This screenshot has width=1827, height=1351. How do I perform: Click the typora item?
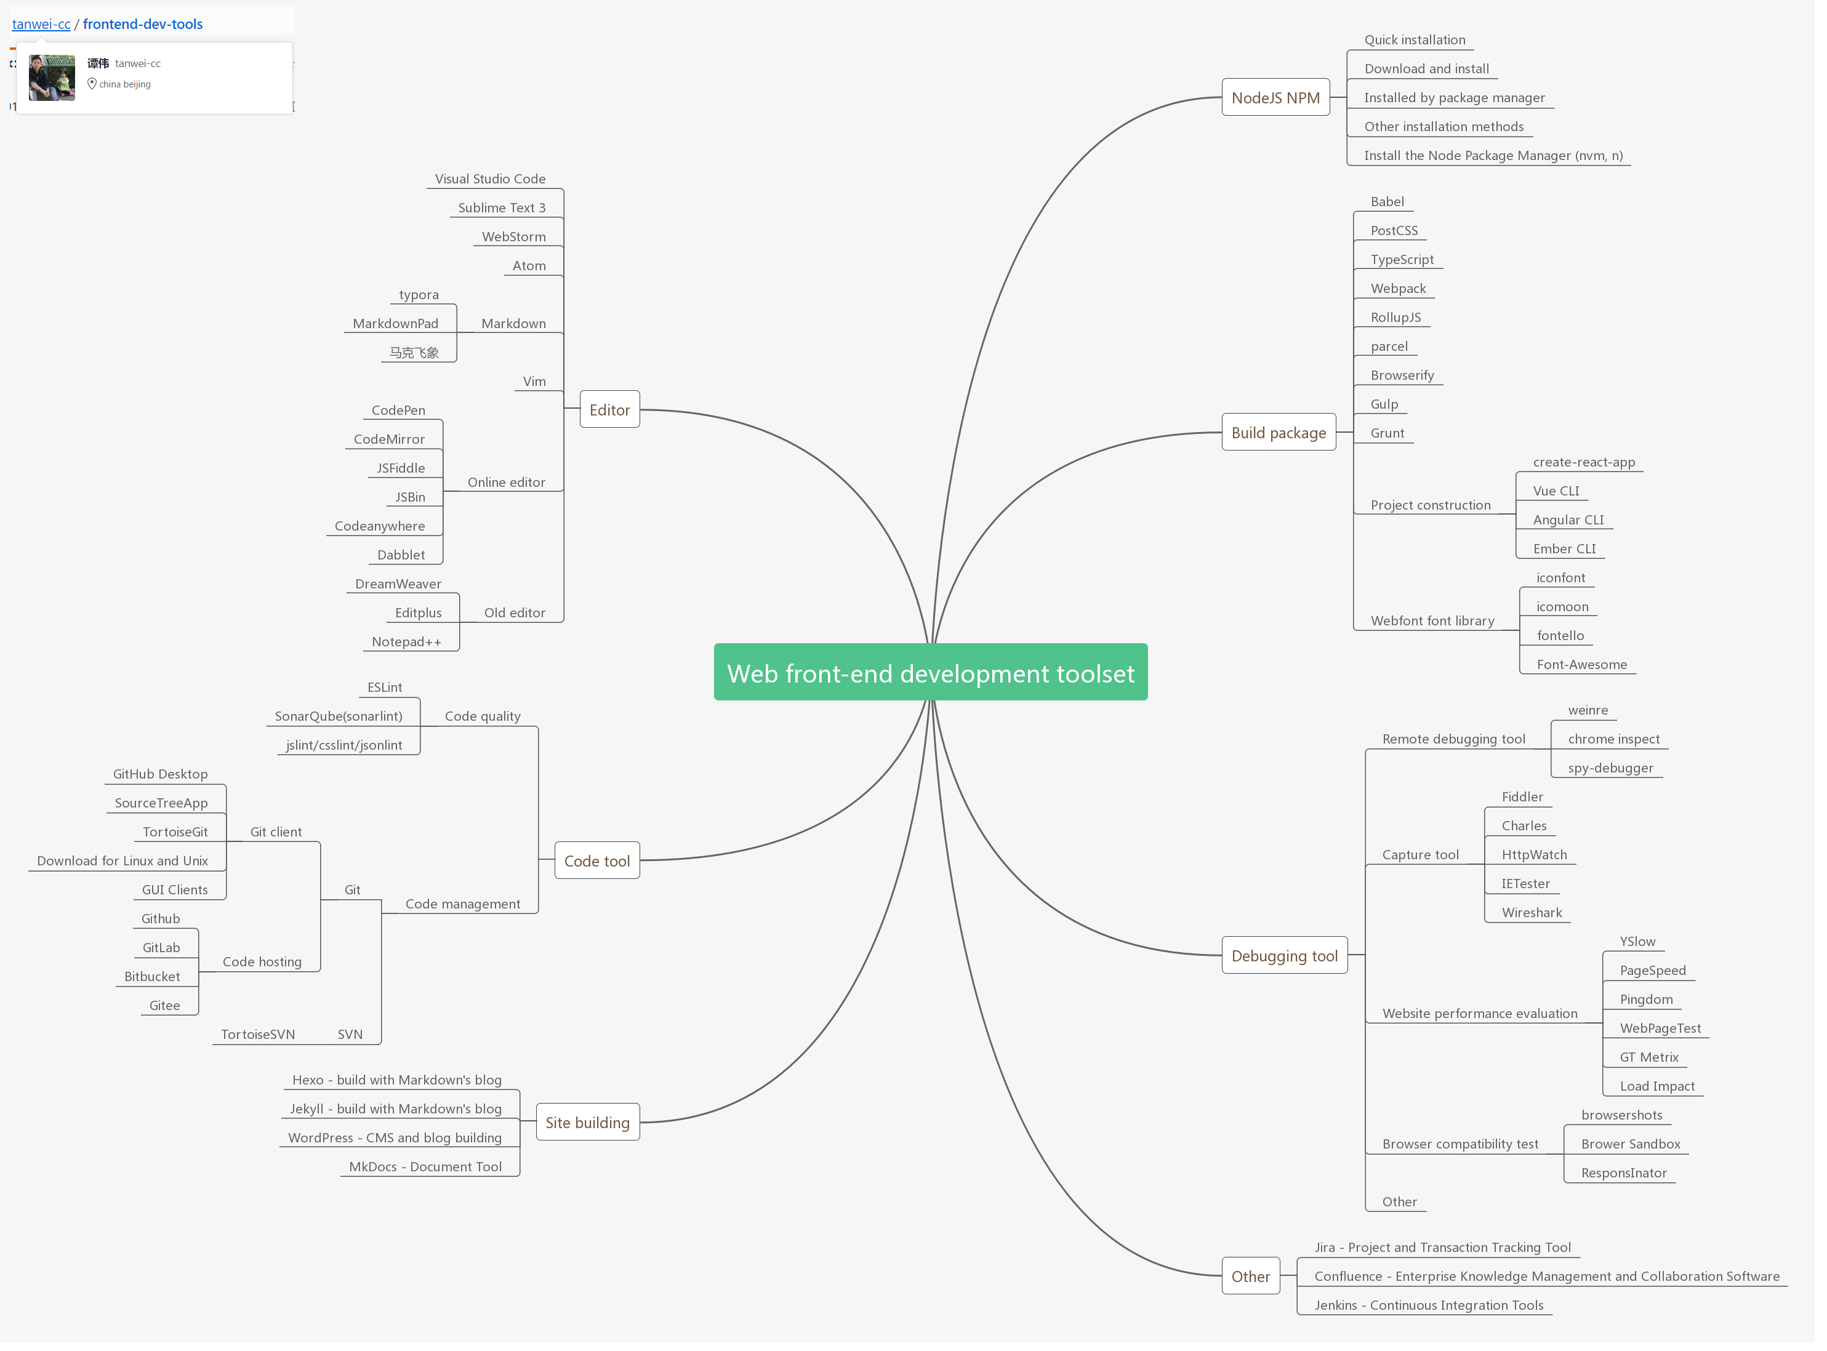coord(421,296)
